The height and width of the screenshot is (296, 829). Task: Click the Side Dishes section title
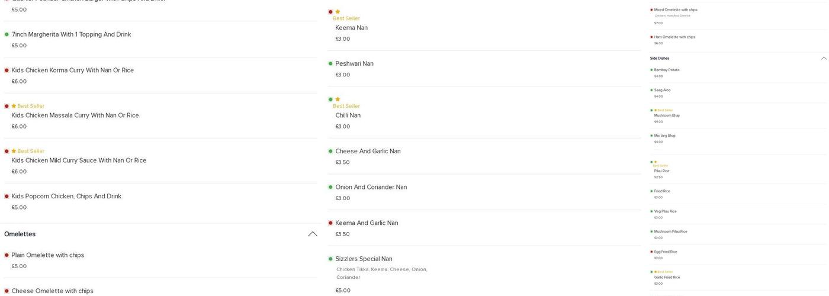tap(660, 59)
